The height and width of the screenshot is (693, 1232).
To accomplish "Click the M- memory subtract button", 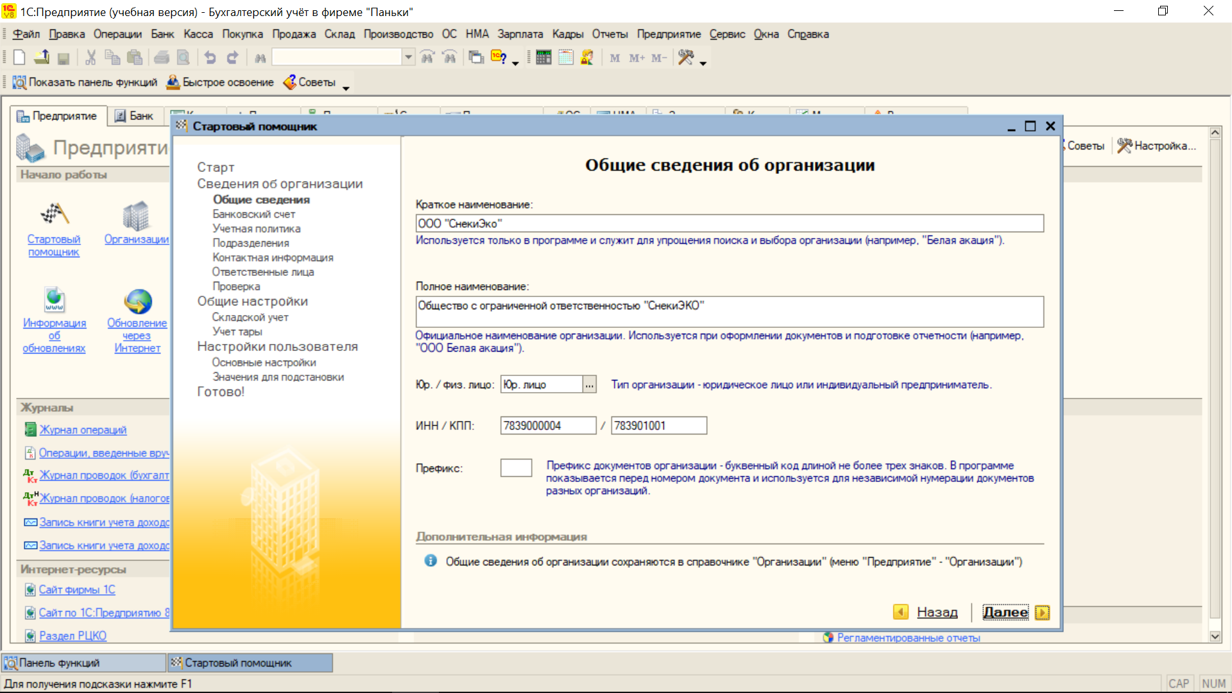I will tap(659, 58).
